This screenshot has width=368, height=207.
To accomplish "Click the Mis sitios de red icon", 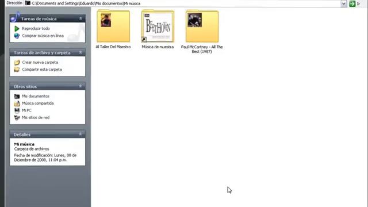I will pyautogui.click(x=17, y=117).
